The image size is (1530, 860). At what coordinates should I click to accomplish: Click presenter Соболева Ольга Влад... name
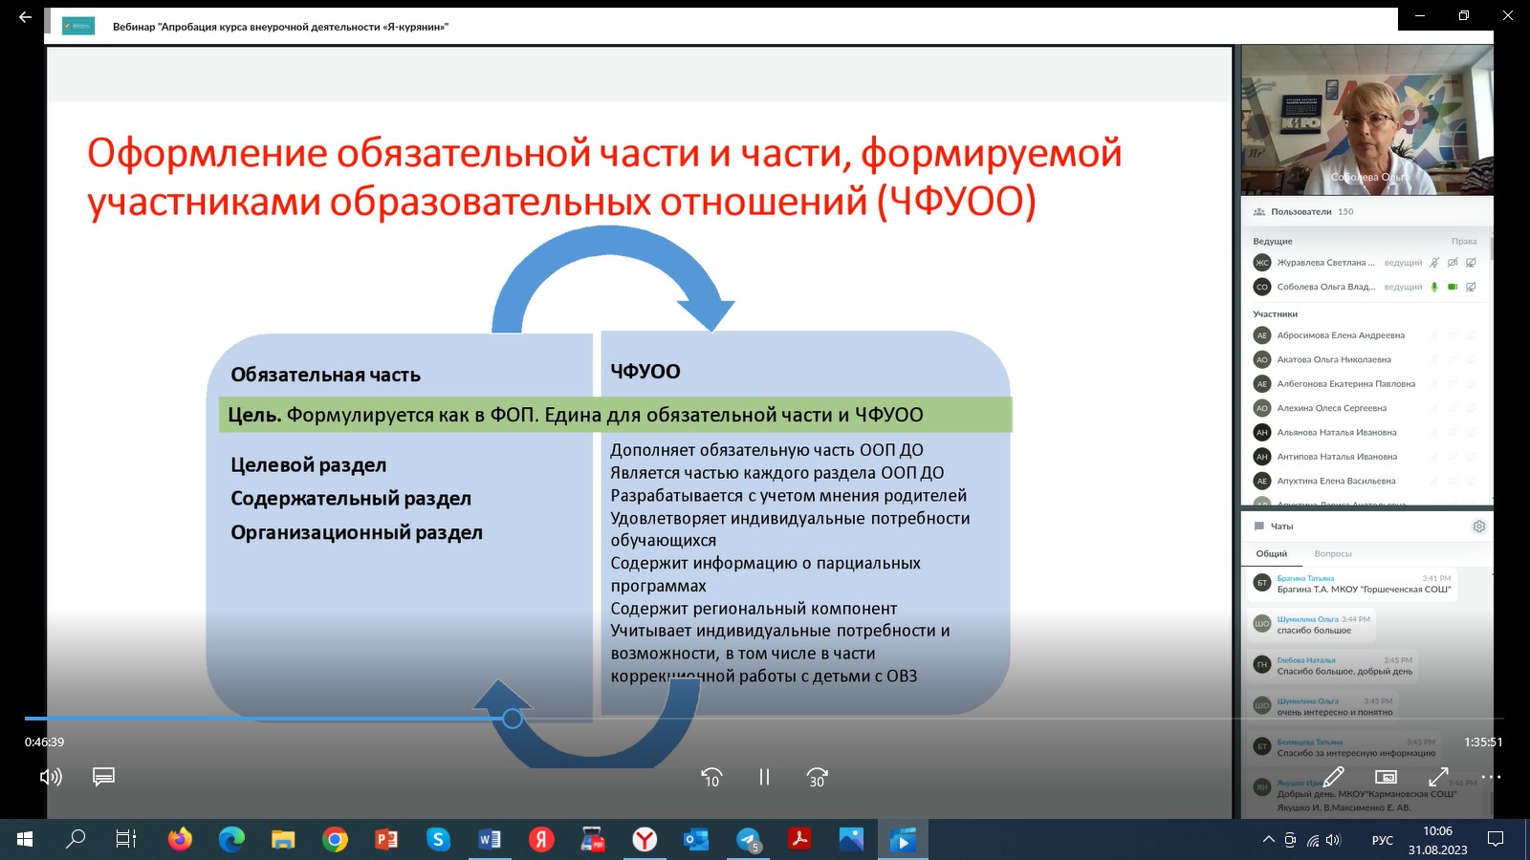tap(1326, 287)
